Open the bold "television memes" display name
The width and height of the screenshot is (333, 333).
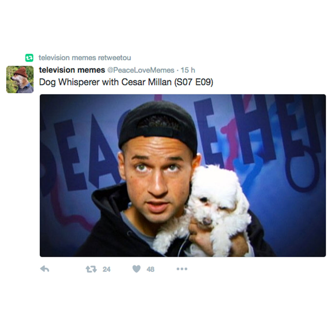point(72,70)
